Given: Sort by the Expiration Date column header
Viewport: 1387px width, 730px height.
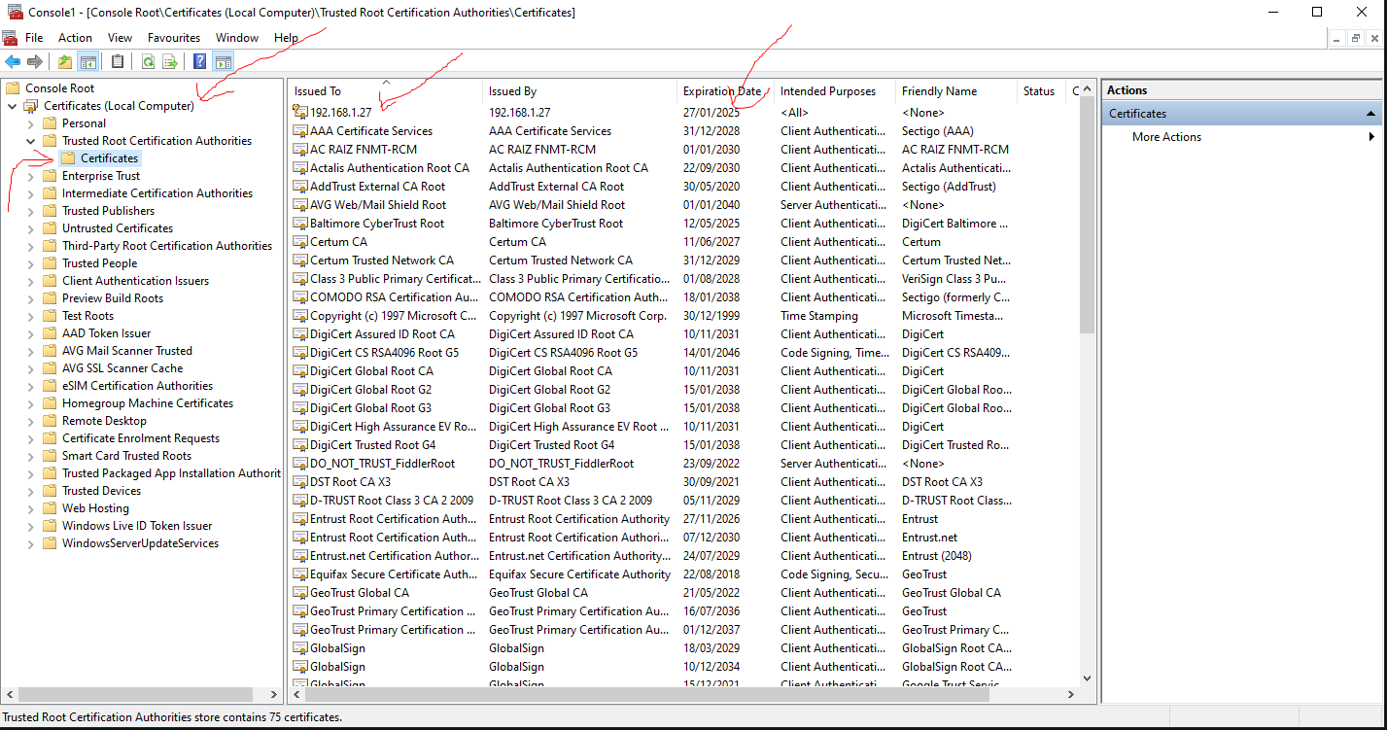Looking at the screenshot, I should coord(726,91).
